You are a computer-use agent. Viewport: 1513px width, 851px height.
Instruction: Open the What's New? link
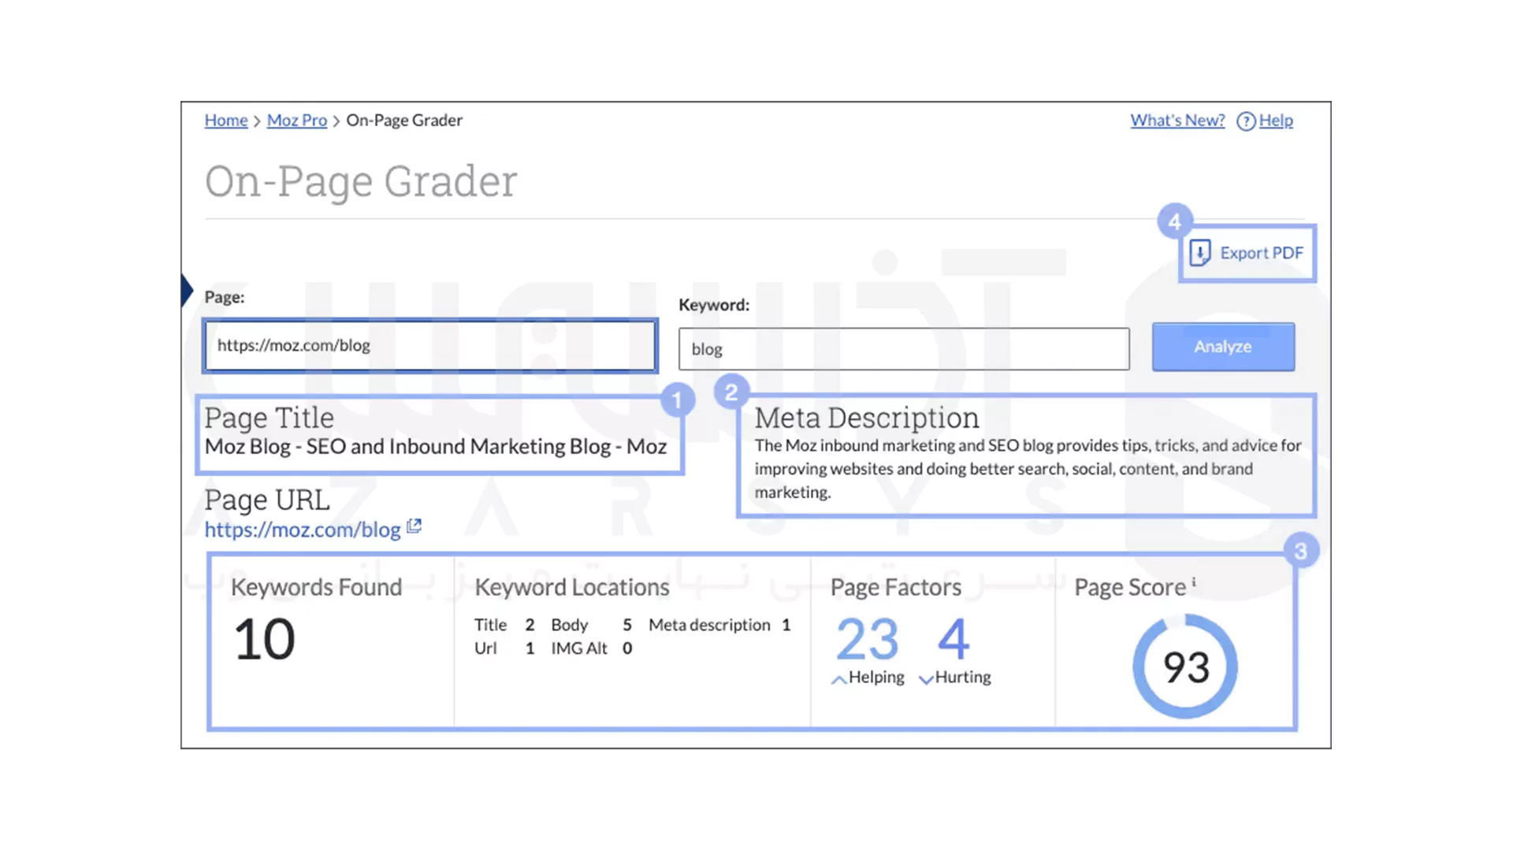1177,121
